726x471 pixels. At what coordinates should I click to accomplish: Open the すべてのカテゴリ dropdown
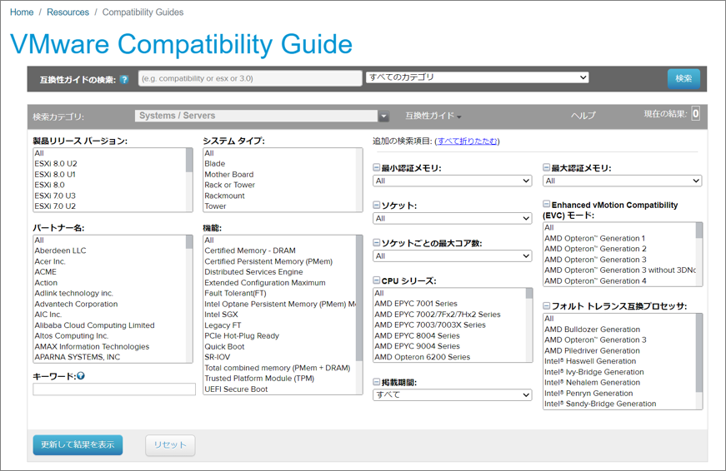478,77
